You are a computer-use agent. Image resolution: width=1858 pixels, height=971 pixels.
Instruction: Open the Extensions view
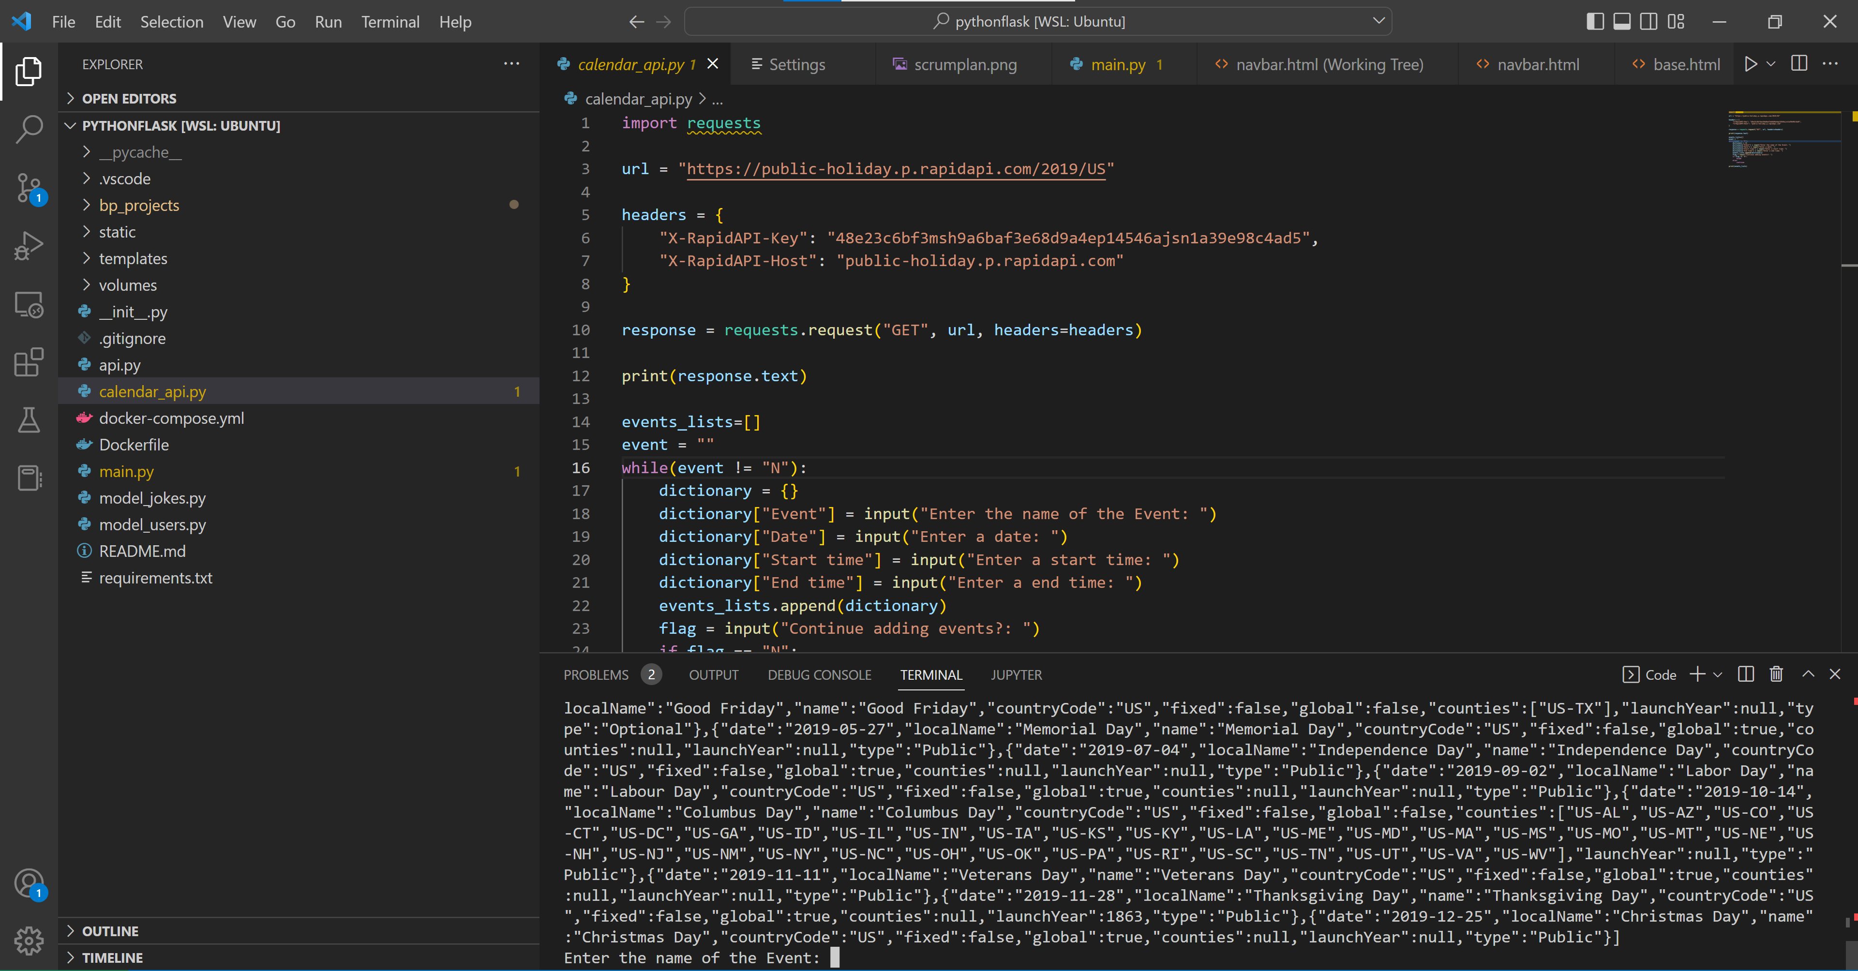coord(28,363)
